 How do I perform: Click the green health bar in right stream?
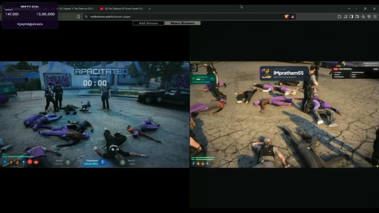tap(204, 159)
